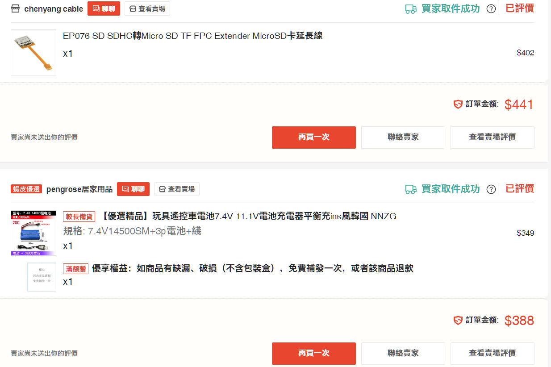The height and width of the screenshot is (367, 551).
Task: Click delivery truck icon on chenyang cable order
Action: pos(411,9)
